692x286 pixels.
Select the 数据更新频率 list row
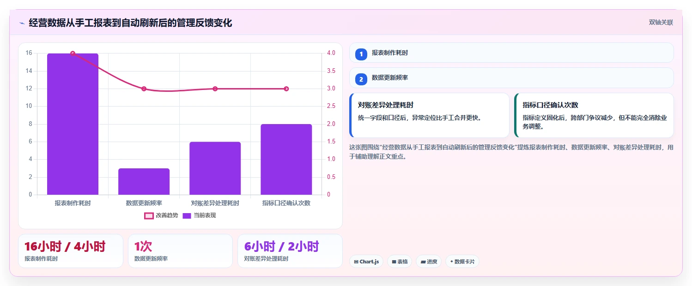511,77
